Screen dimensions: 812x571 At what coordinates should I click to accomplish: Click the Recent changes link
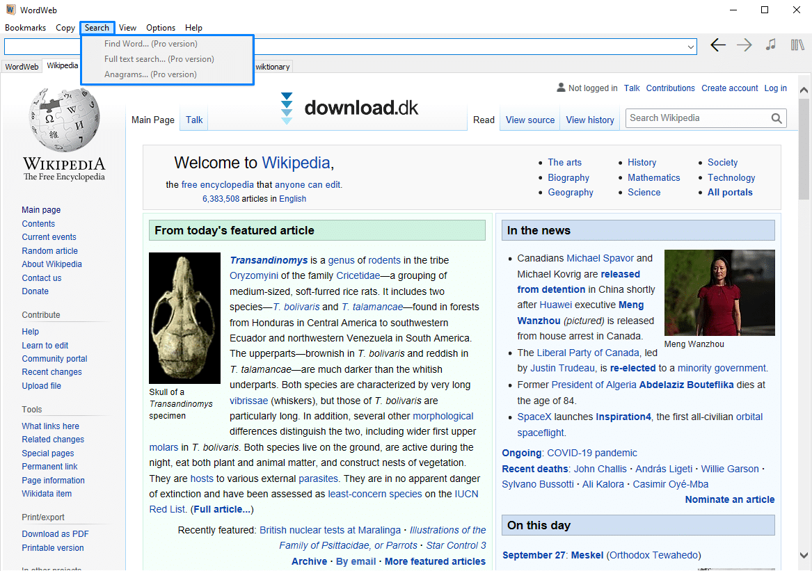point(51,372)
